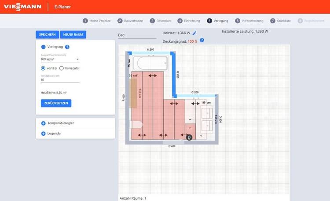Click the Viessmann logo
The width and height of the screenshot is (330, 201).
point(22,7)
